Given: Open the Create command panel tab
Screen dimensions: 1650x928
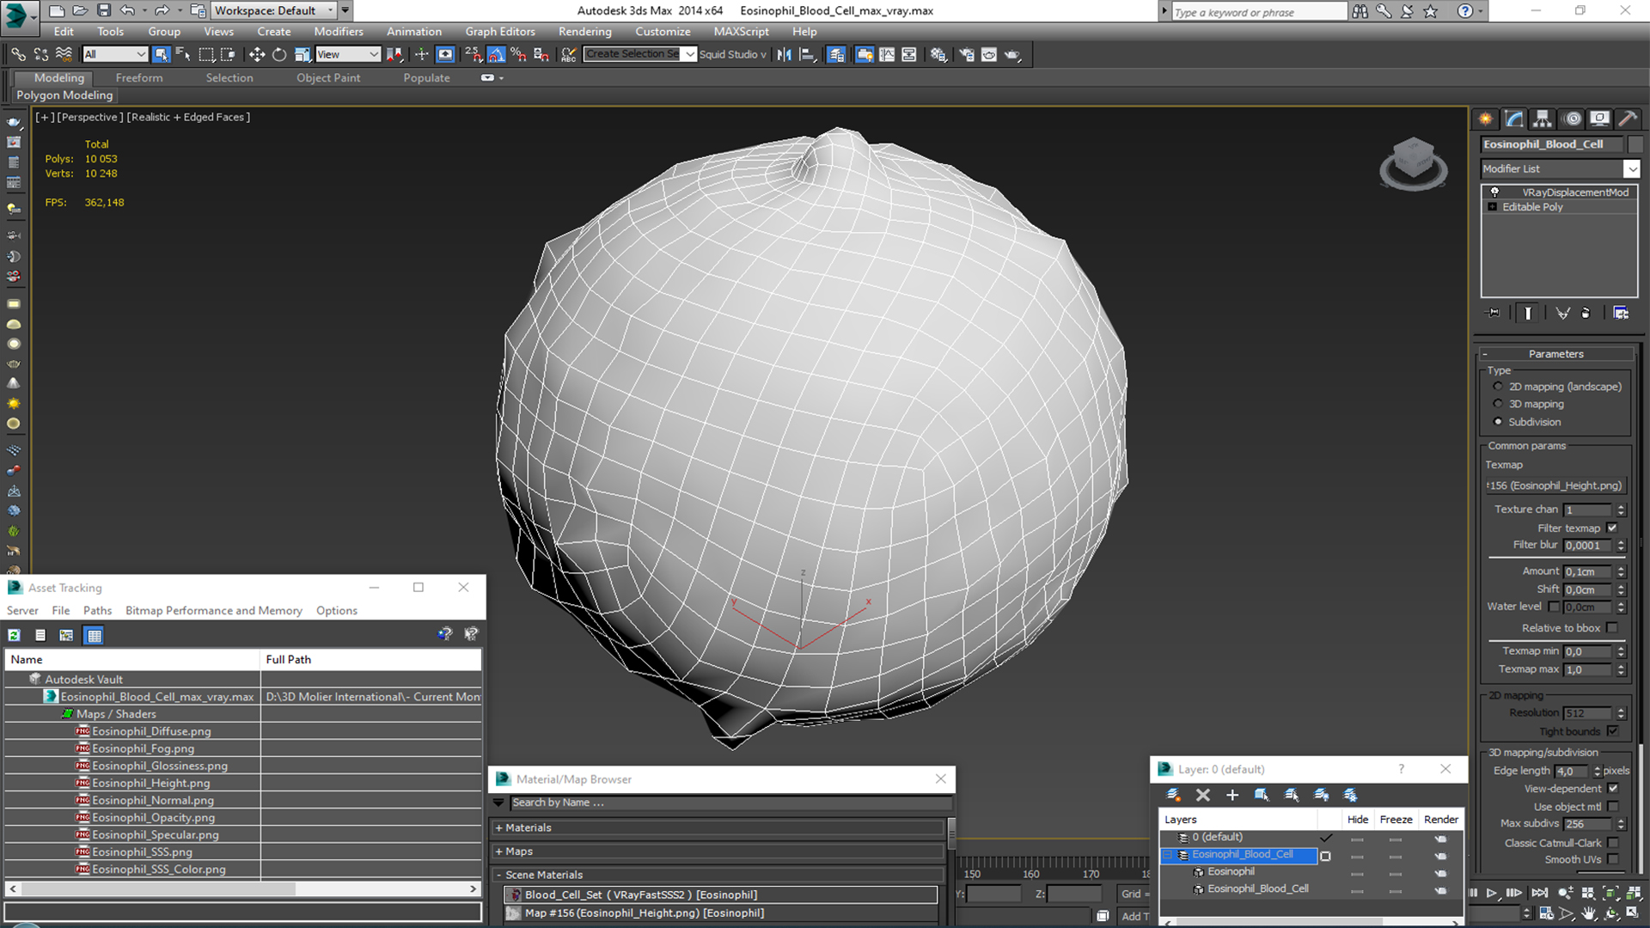Looking at the screenshot, I should pos(1485,119).
